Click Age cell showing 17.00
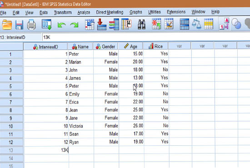Screen dimensions: 250x168 coord(131,133)
